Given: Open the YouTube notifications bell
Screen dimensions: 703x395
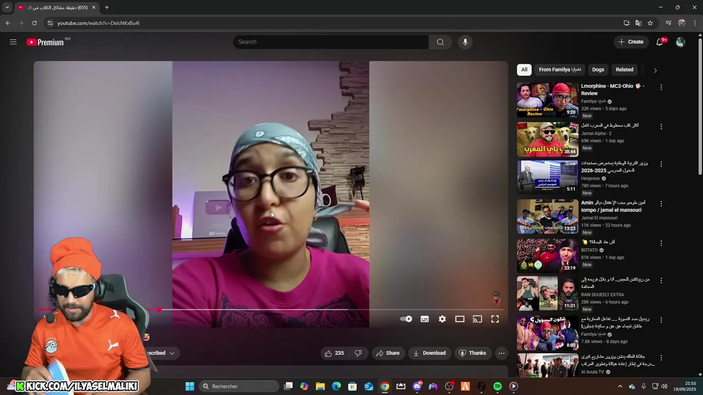Looking at the screenshot, I should coord(660,42).
